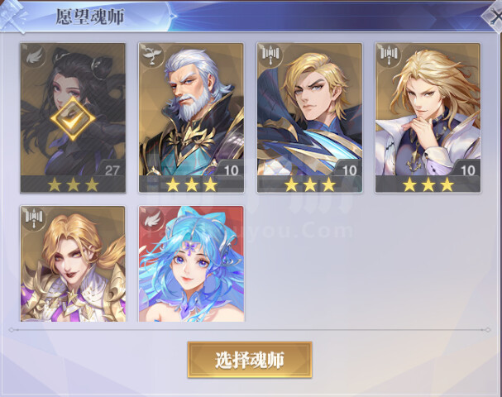Click the leaf class icon on the bearded elder card
The width and height of the screenshot is (502, 397).
[151, 55]
